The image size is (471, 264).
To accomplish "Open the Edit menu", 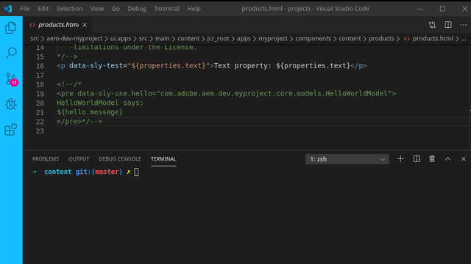I will (x=43, y=9).
